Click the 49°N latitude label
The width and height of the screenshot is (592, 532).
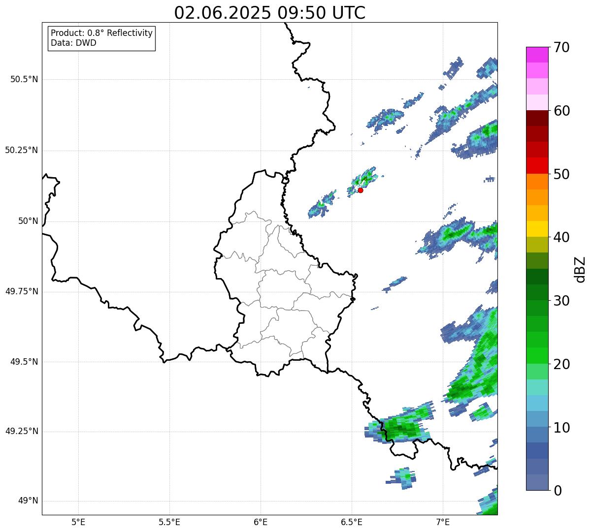click(28, 501)
